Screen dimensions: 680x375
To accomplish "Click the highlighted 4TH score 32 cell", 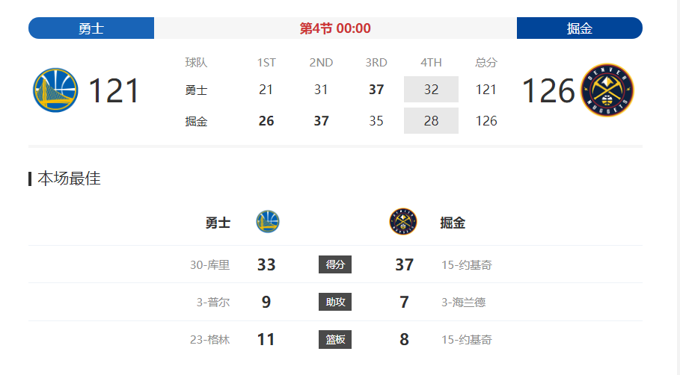I will click(x=431, y=89).
